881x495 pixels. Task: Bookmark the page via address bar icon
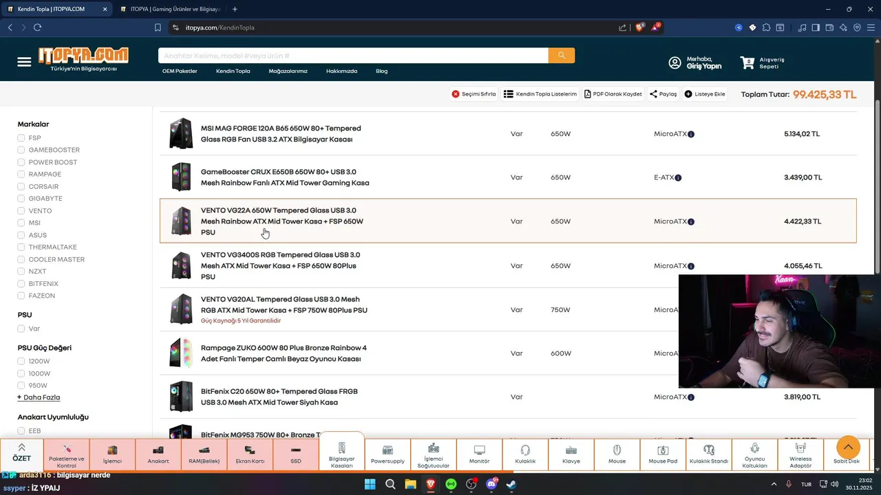158,27
